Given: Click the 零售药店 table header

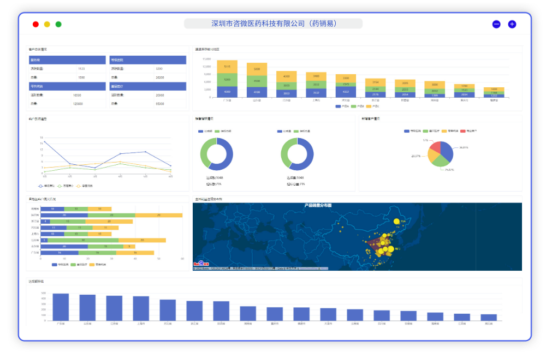Looking at the screenshot, I should click(x=68, y=86).
